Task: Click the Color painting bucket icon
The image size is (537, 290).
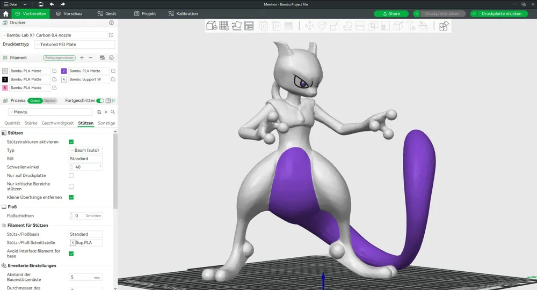Action: (x=423, y=26)
